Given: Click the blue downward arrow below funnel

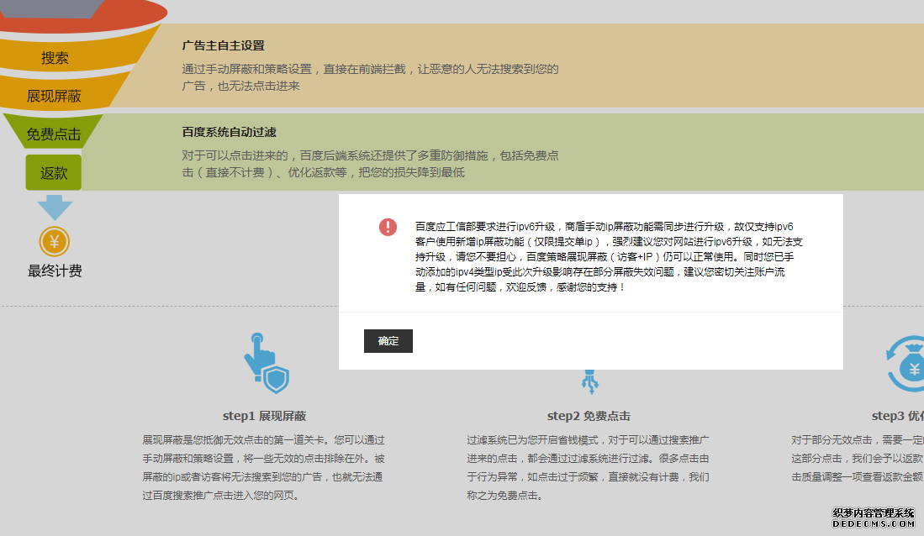Looking at the screenshot, I should click(55, 207).
